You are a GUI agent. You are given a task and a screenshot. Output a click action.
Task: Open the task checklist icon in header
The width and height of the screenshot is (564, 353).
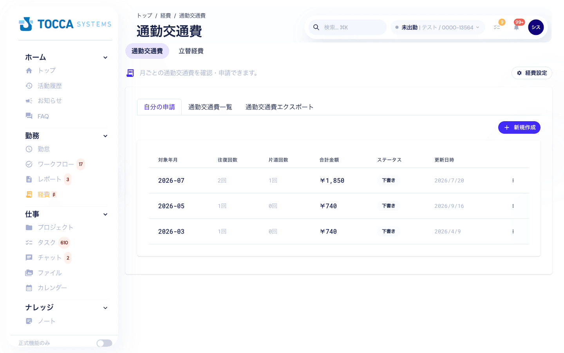click(x=497, y=27)
